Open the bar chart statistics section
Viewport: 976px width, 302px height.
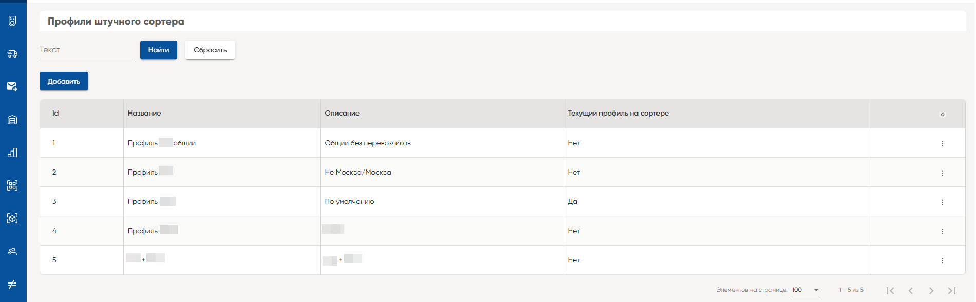pos(13,153)
